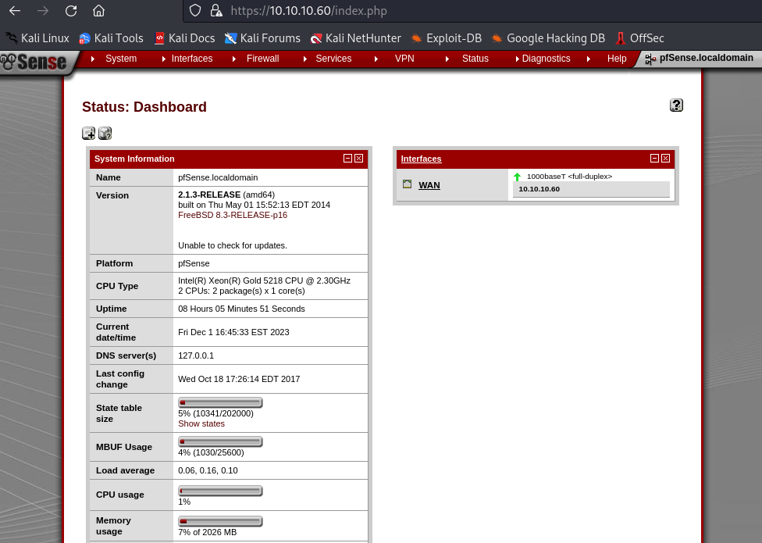
Task: Open dashboard help via the question mark icon
Action: [676, 105]
